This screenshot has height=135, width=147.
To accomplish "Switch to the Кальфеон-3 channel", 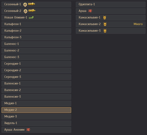I will tap(36, 38).
